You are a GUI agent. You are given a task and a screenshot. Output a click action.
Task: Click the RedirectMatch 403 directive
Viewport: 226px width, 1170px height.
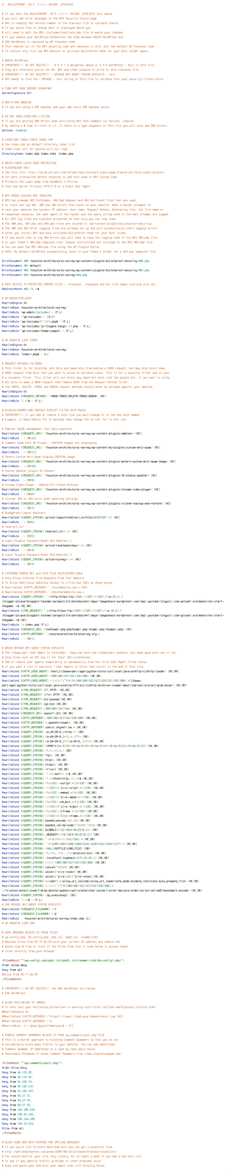[20, 289]
